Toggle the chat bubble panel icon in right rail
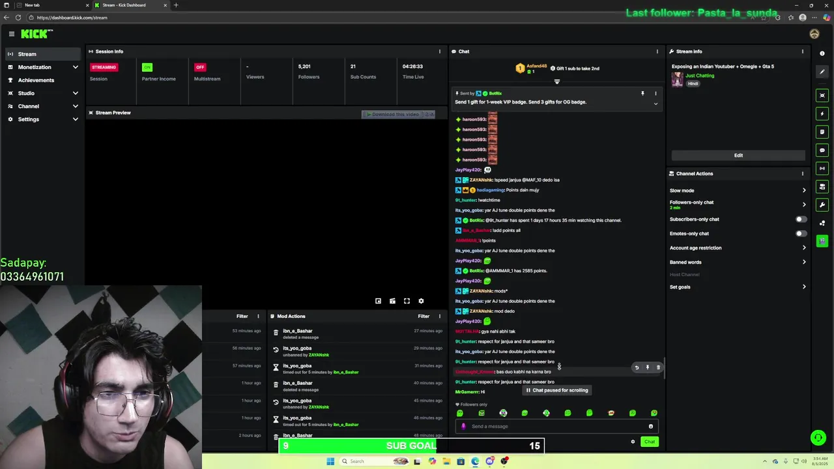The image size is (834, 469). tap(822, 150)
